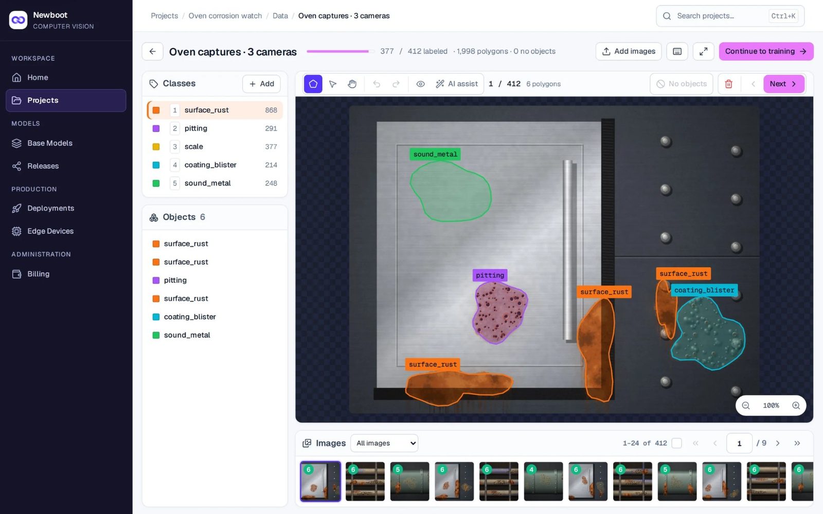
Task: Open Deployments section
Action: 66,208
